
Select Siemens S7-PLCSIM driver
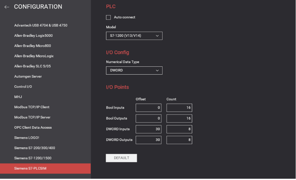click(x=45, y=169)
